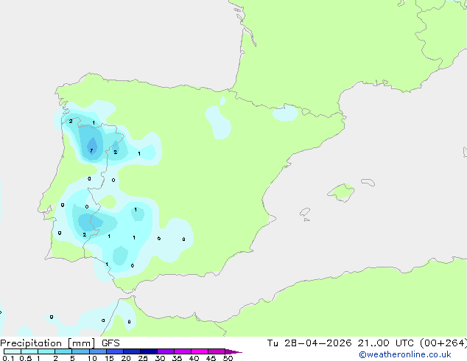467x361 pixels.
Task: Click the '45' legend scale label
Action: [x=211, y=358]
